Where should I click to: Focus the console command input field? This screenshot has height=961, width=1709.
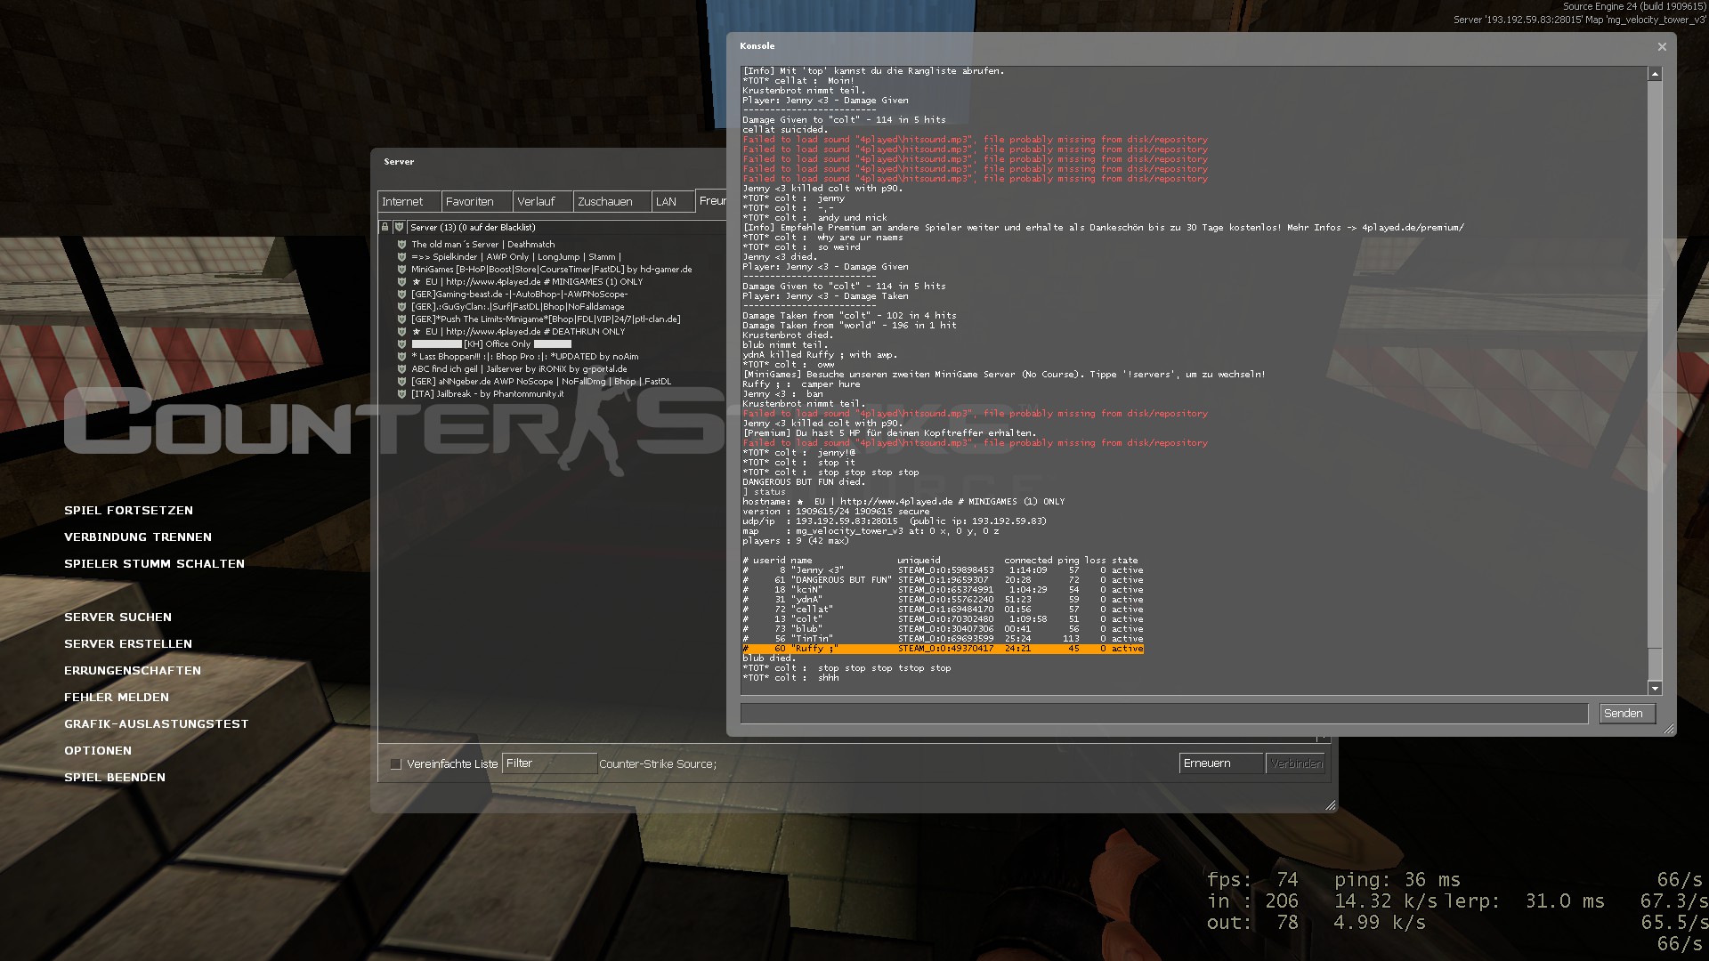point(1164,714)
